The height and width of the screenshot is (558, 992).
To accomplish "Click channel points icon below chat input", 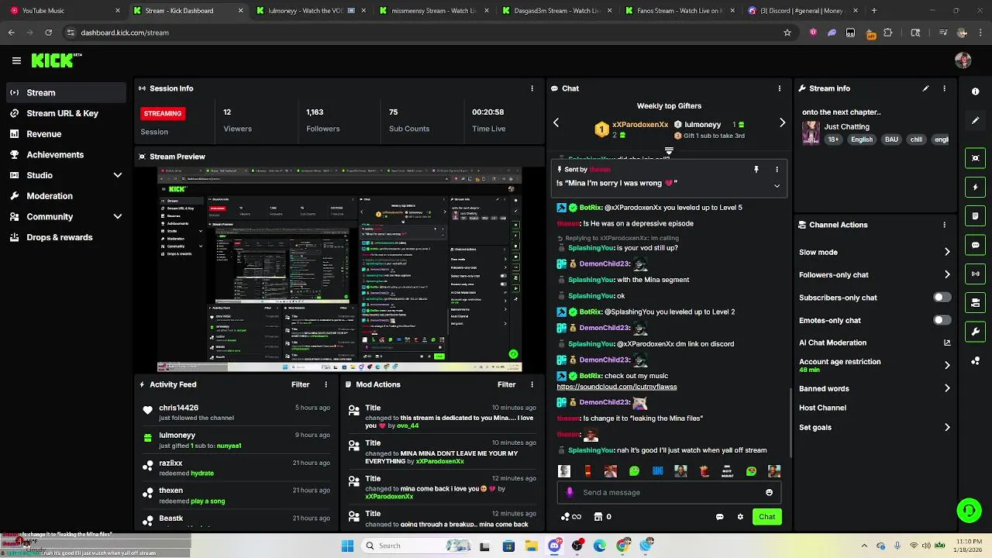I will [x=566, y=517].
